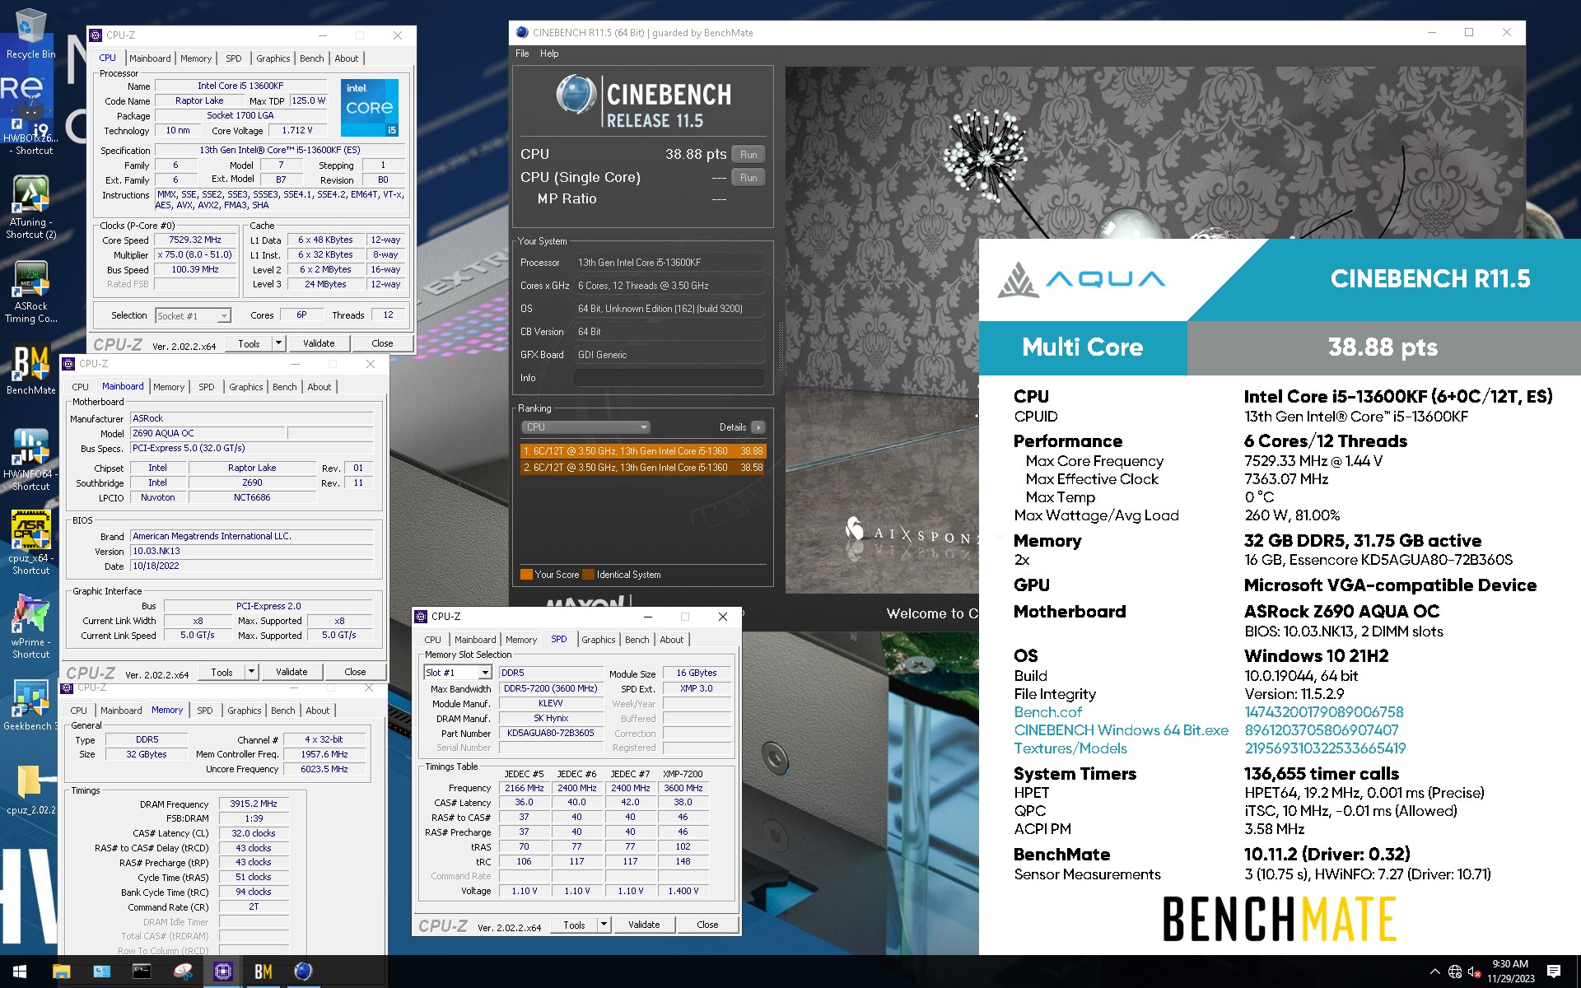
Task: Click the muted volume tray icon
Action: [1474, 972]
